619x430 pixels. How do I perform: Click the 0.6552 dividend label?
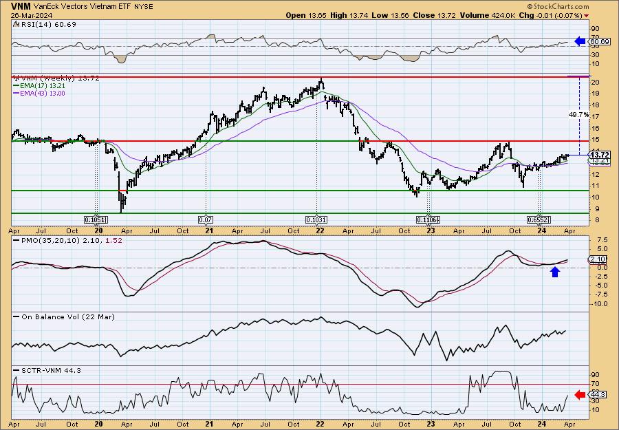click(539, 220)
